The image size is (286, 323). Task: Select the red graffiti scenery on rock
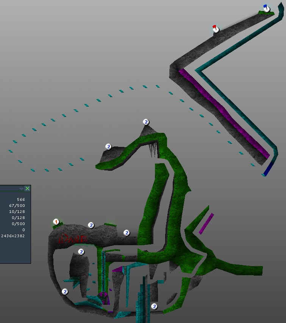[x=72, y=239]
